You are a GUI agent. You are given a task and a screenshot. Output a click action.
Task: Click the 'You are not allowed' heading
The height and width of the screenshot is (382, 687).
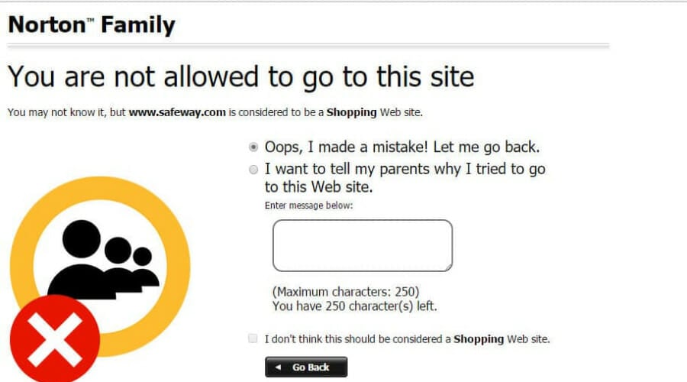pyautogui.click(x=241, y=77)
